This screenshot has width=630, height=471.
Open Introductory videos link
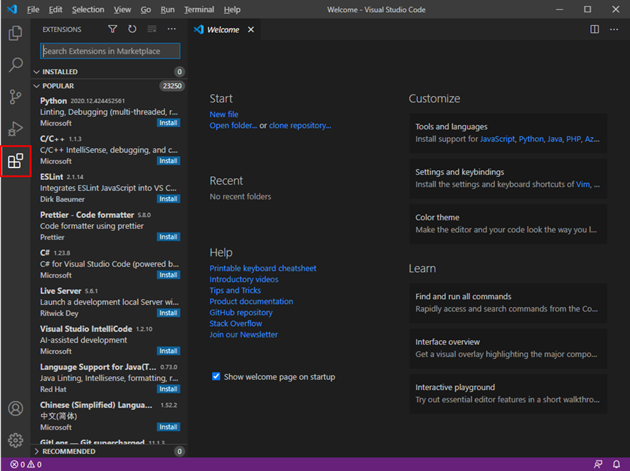(244, 279)
